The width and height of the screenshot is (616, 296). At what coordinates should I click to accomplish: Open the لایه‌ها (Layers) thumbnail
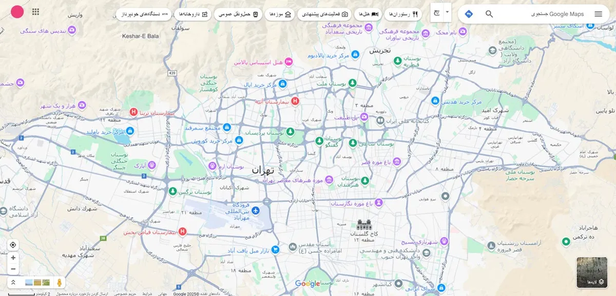pyautogui.click(x=592, y=272)
